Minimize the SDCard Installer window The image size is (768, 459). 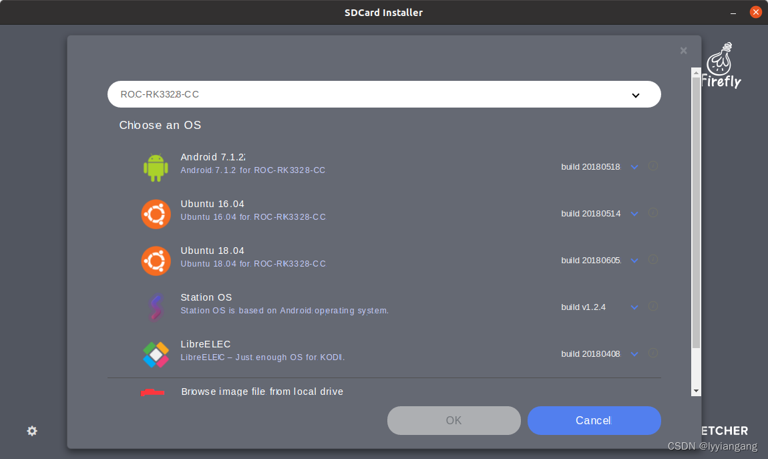coord(733,13)
